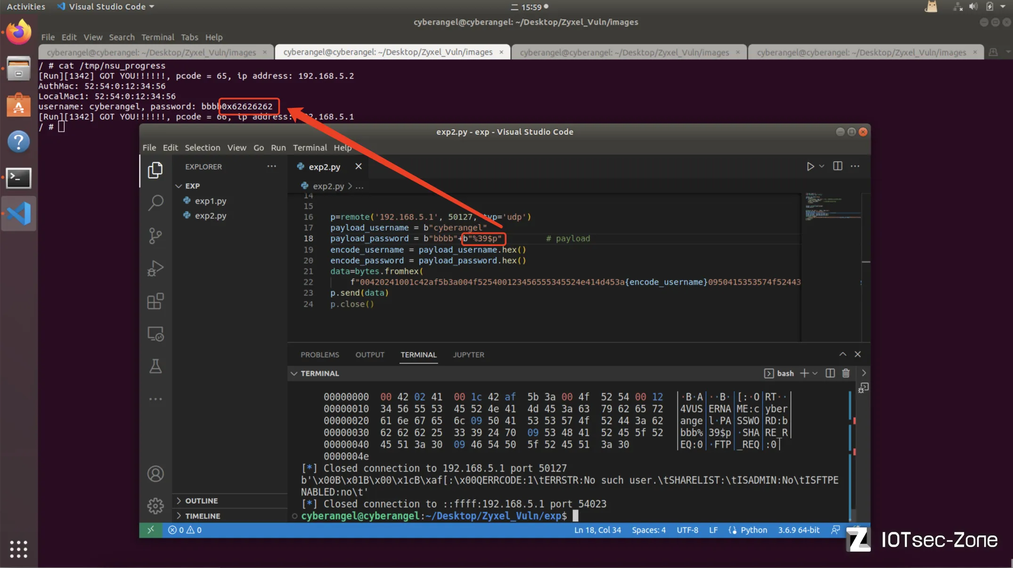Open the system status menu arrow

tap(1003, 7)
